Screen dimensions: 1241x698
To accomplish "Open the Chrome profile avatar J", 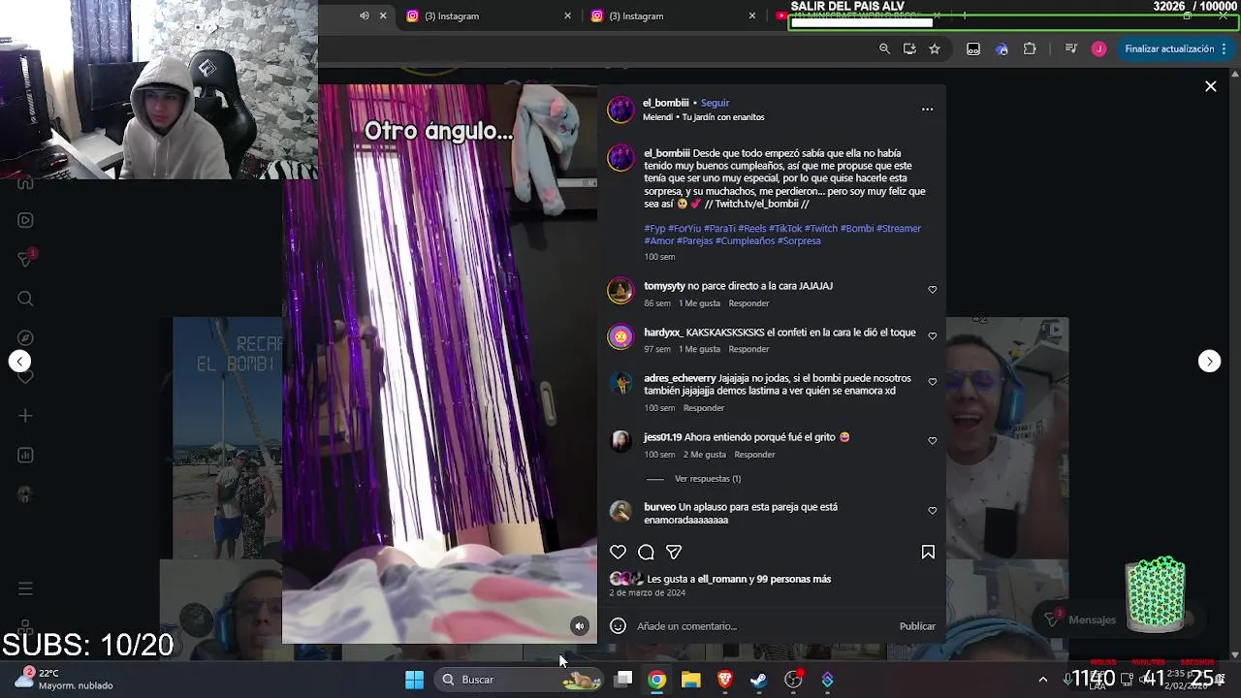I will click(1098, 48).
